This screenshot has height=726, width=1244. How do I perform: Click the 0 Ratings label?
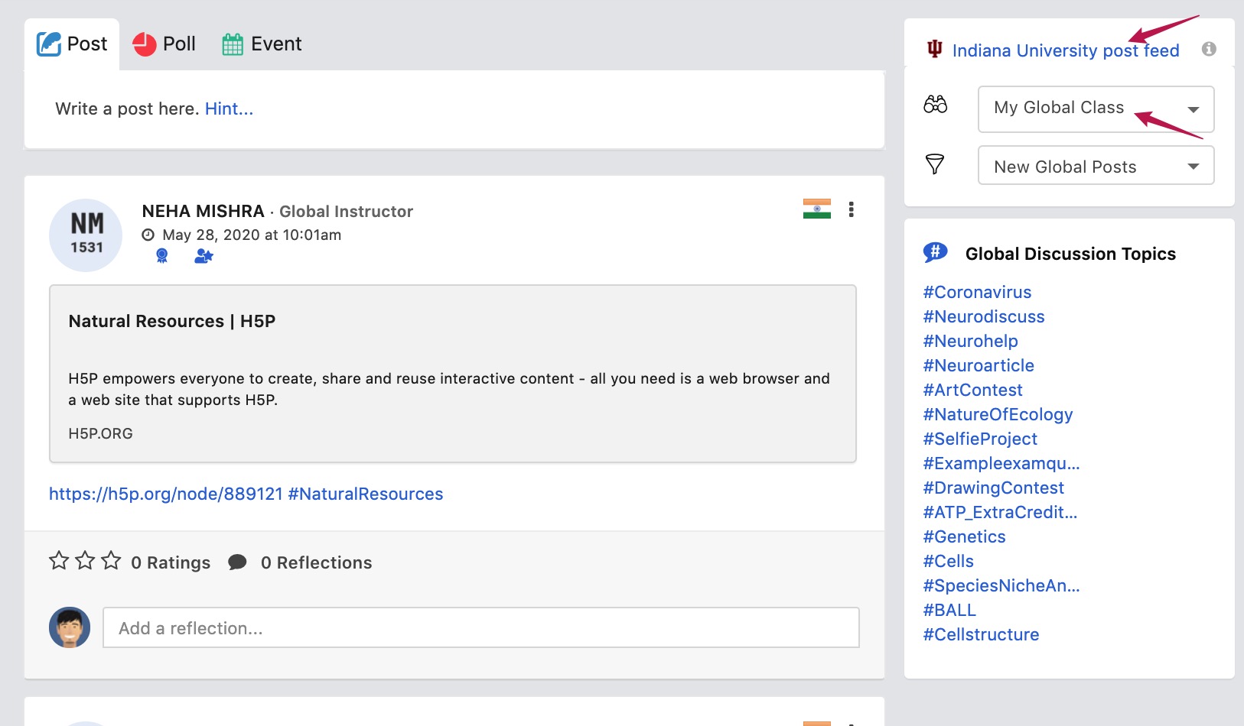coord(171,562)
